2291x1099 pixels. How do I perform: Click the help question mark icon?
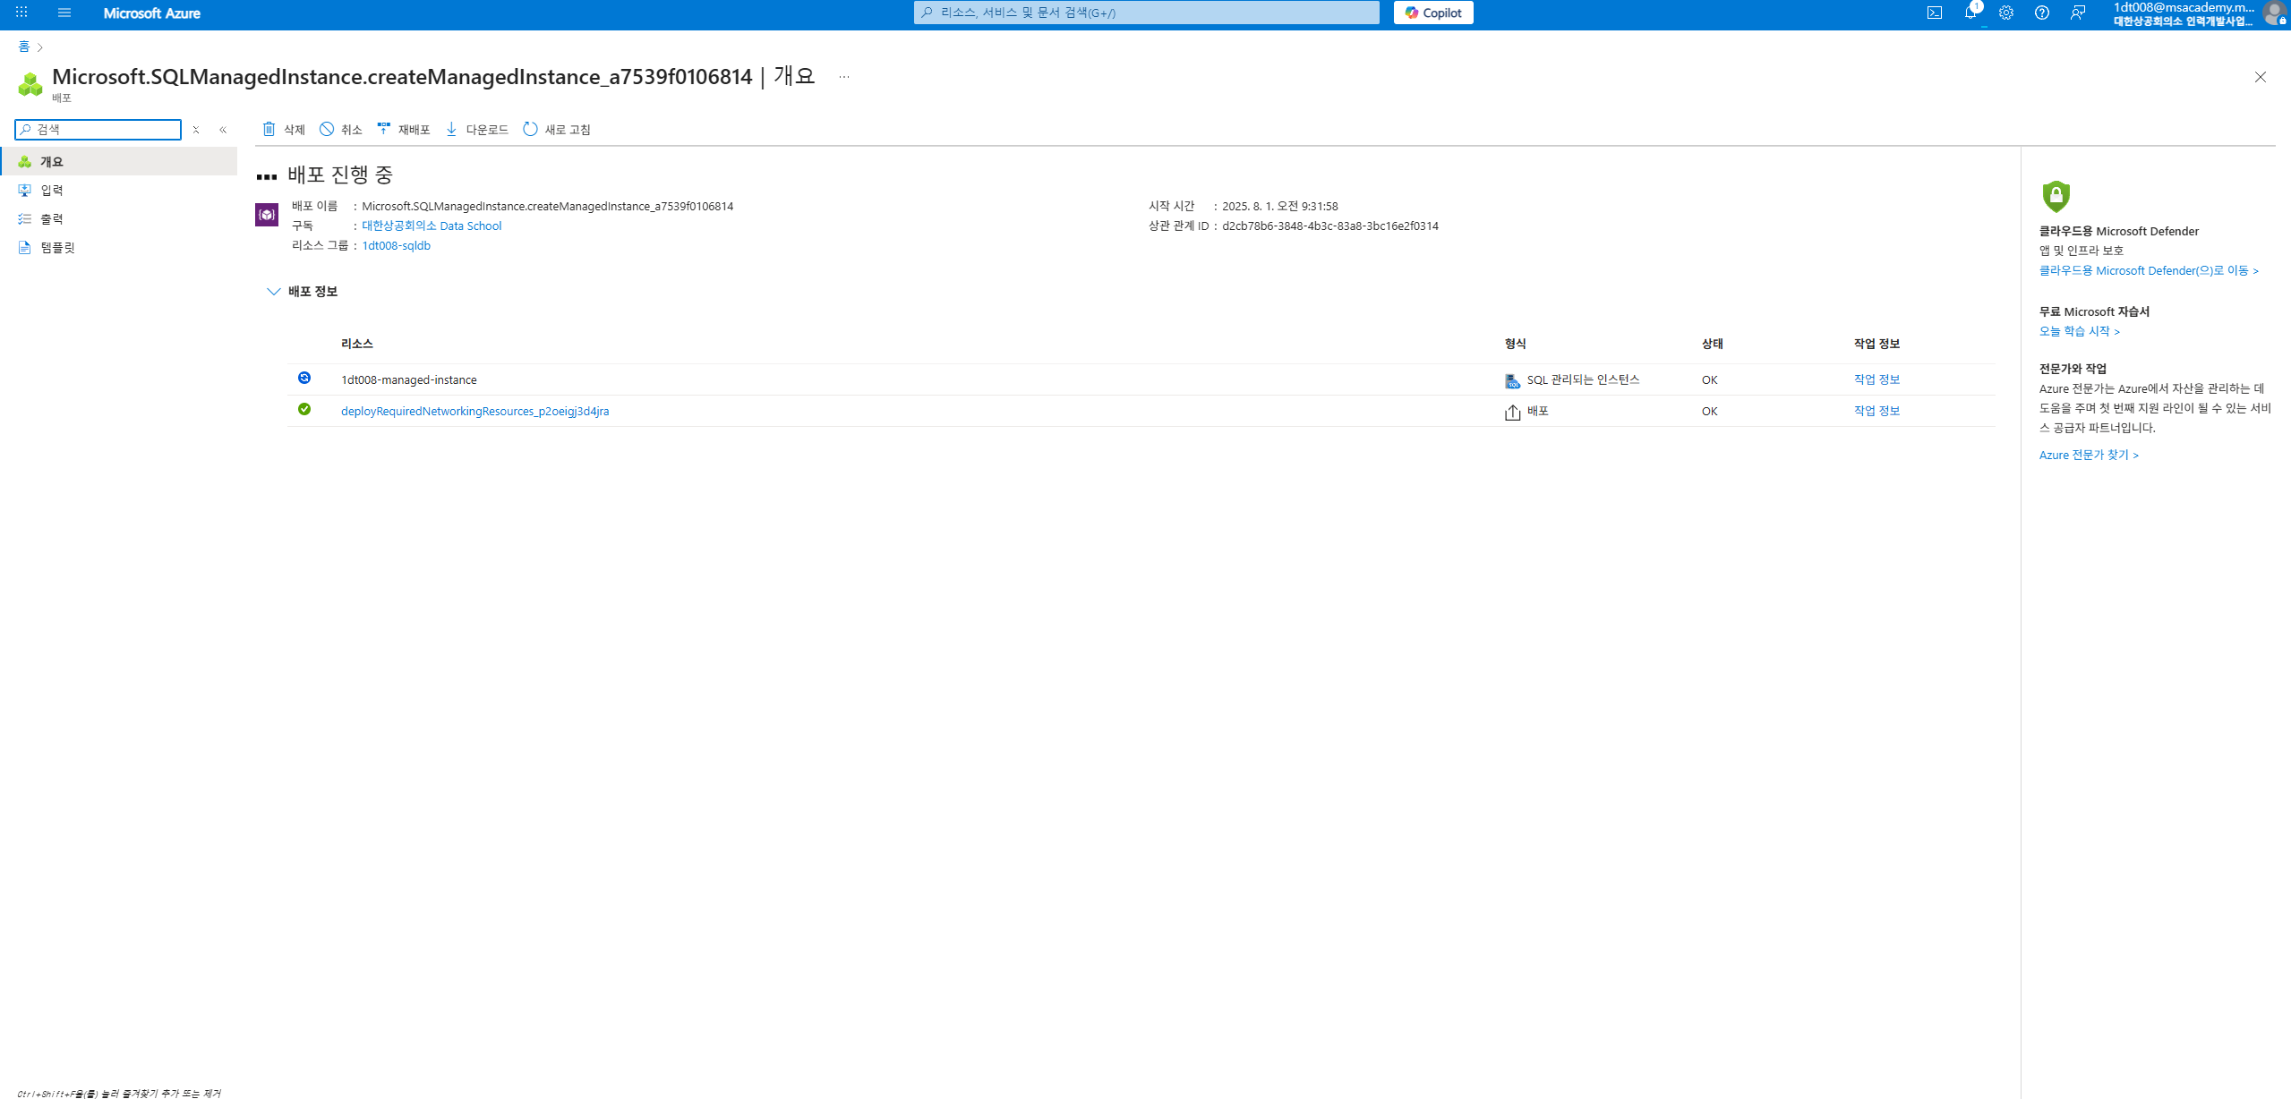point(2041,13)
